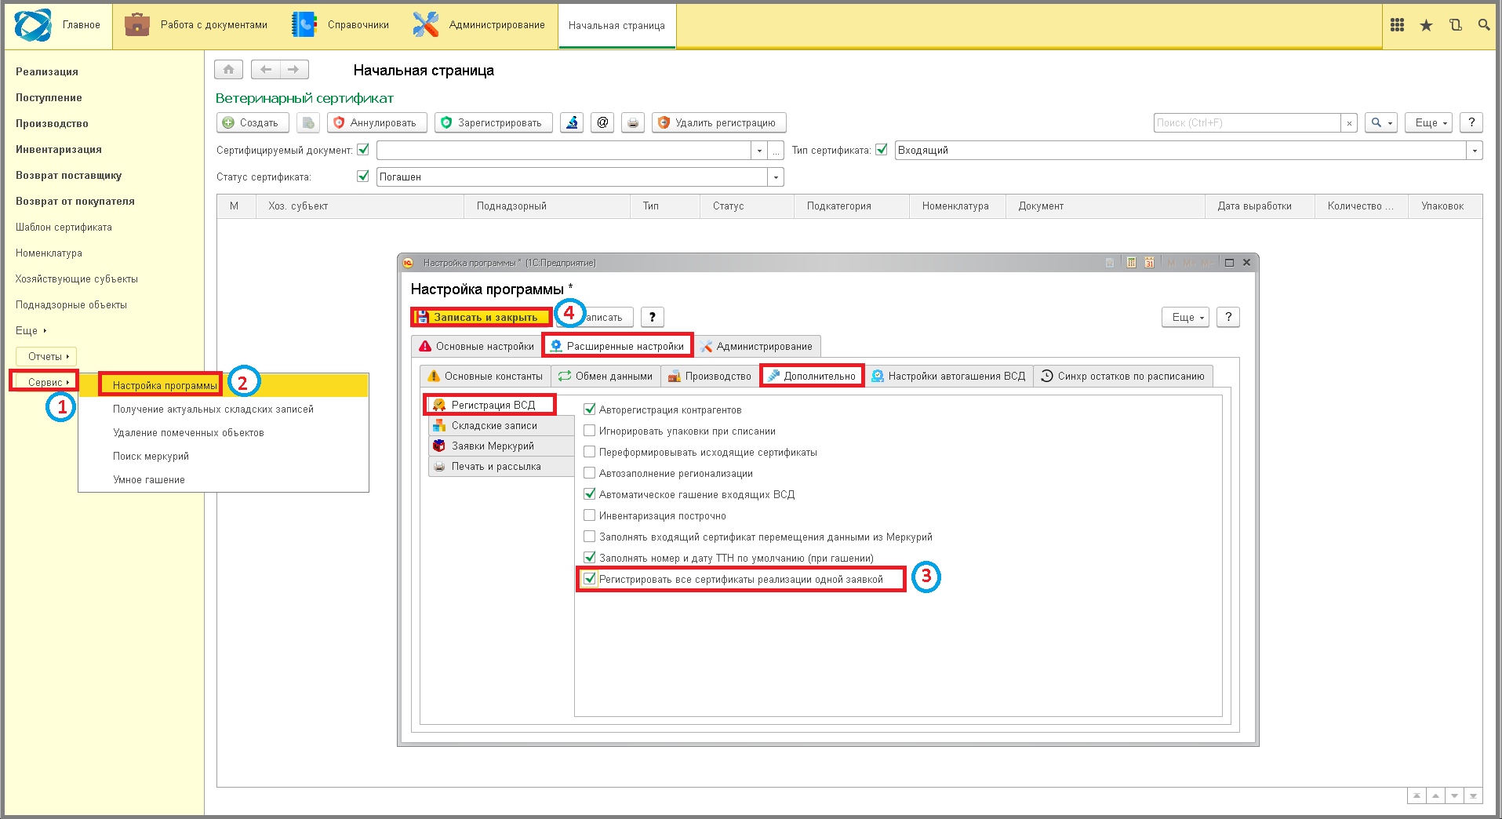Open Статус сертификата Погашен dropdown

point(776,177)
